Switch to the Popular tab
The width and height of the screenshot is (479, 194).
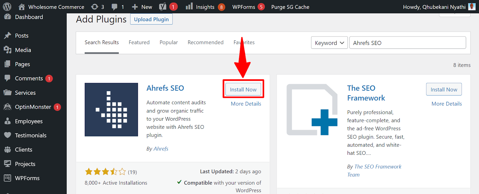point(169,43)
